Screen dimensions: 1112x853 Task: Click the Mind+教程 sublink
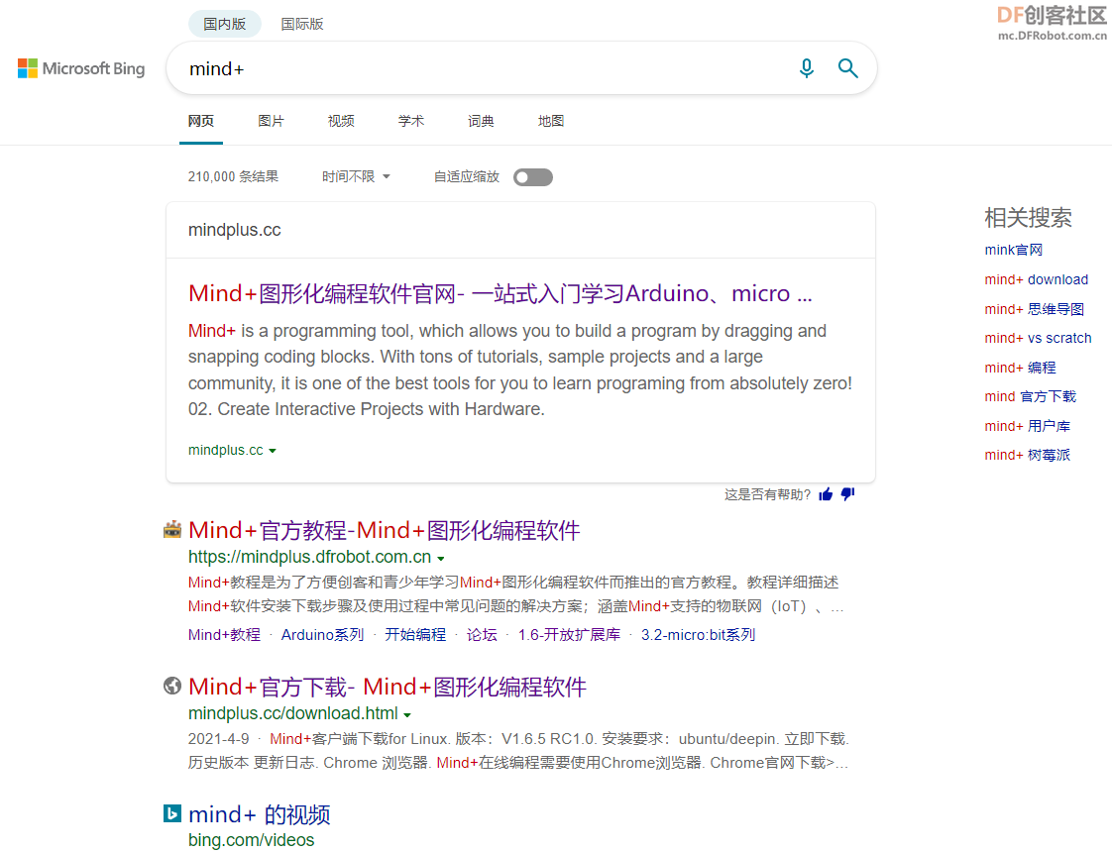(x=224, y=635)
